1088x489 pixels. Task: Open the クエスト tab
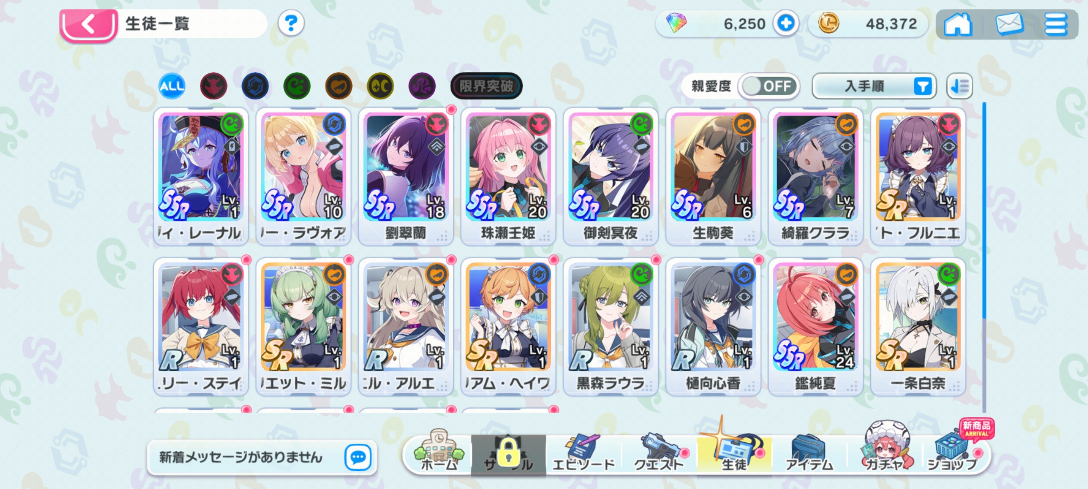click(x=658, y=453)
